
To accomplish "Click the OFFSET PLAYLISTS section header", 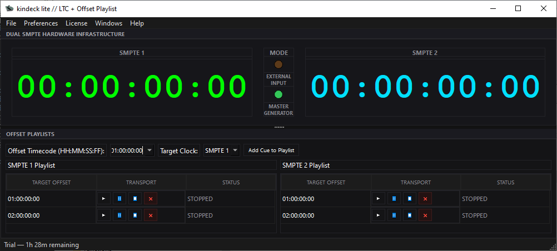I will (30, 134).
